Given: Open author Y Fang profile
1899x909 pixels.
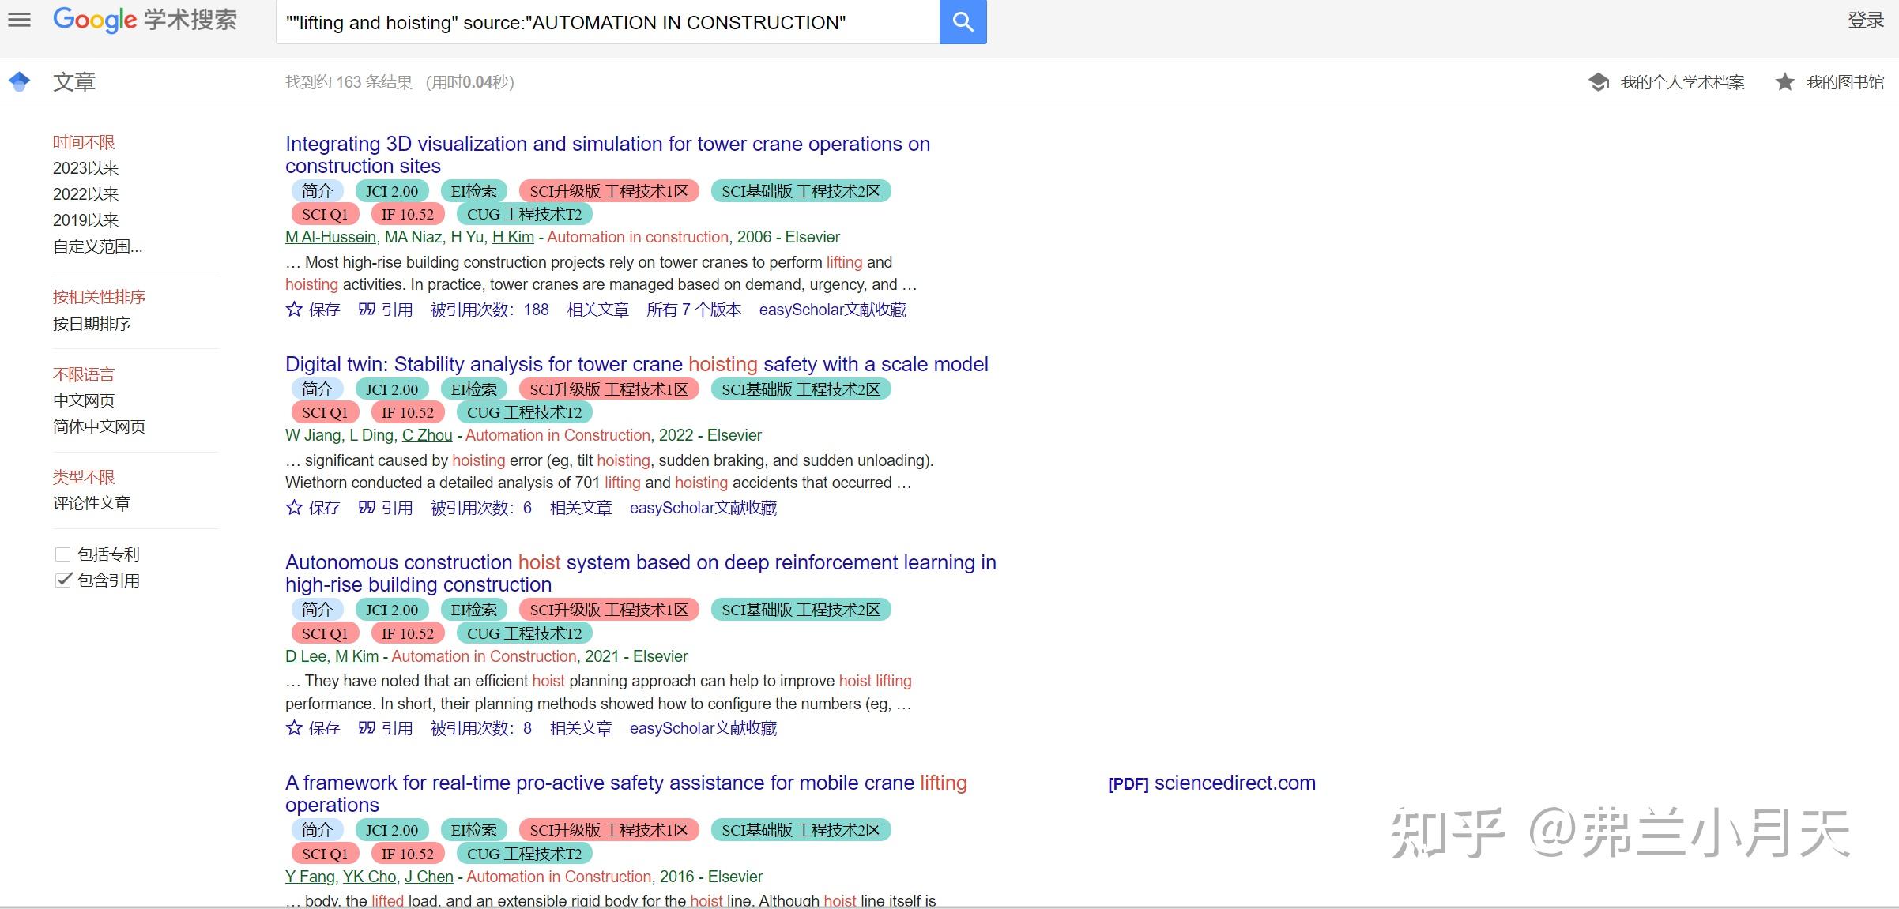Looking at the screenshot, I should tap(310, 877).
